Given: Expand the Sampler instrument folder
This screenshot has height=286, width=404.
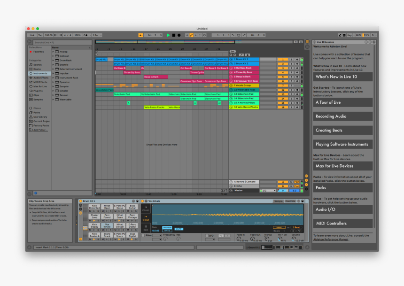Looking at the screenshot, I should point(54,86).
